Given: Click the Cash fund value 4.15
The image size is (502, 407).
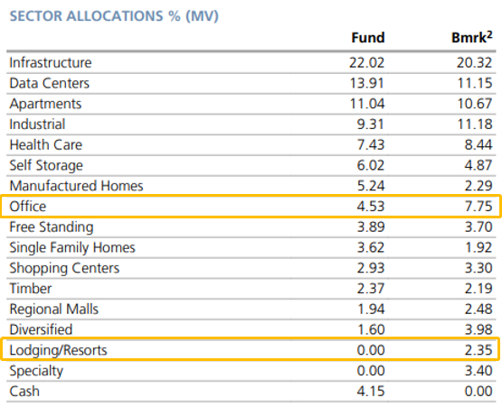Looking at the screenshot, I should click(371, 391).
